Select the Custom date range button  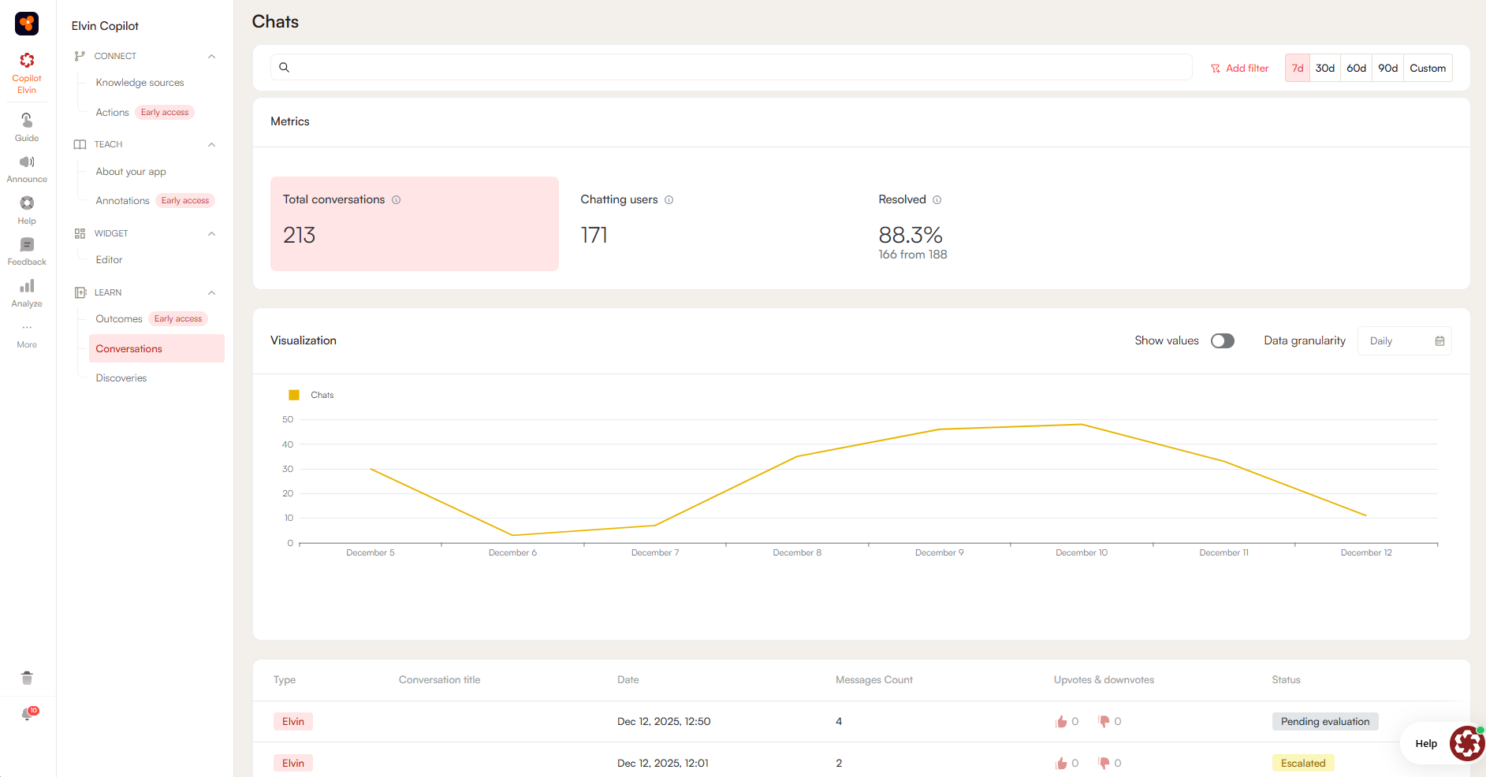tap(1427, 69)
